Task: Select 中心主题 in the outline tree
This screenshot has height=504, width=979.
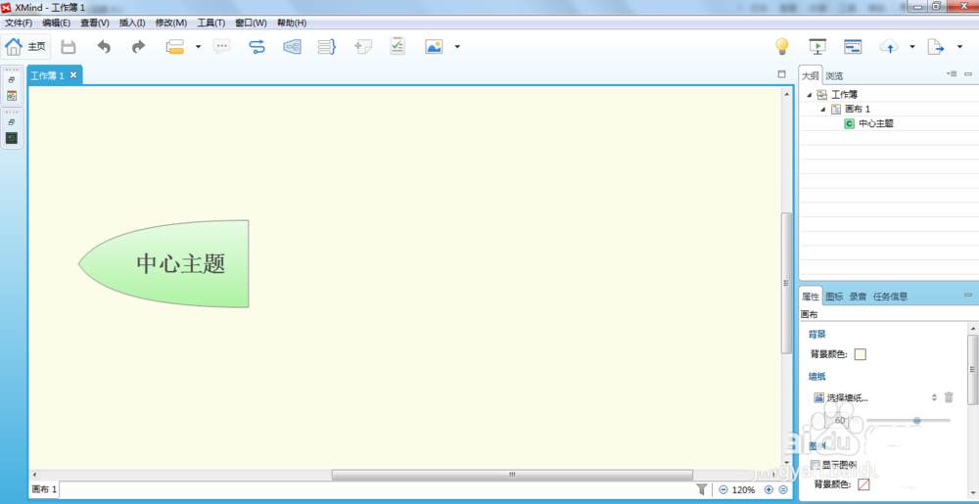Action: (x=876, y=123)
